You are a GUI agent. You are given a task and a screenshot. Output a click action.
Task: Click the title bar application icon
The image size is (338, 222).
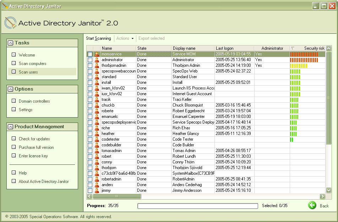(5, 6)
